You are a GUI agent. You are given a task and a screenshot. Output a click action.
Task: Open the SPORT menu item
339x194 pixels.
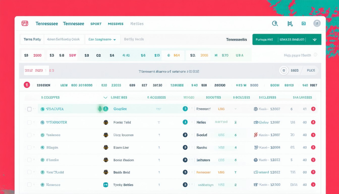click(96, 24)
